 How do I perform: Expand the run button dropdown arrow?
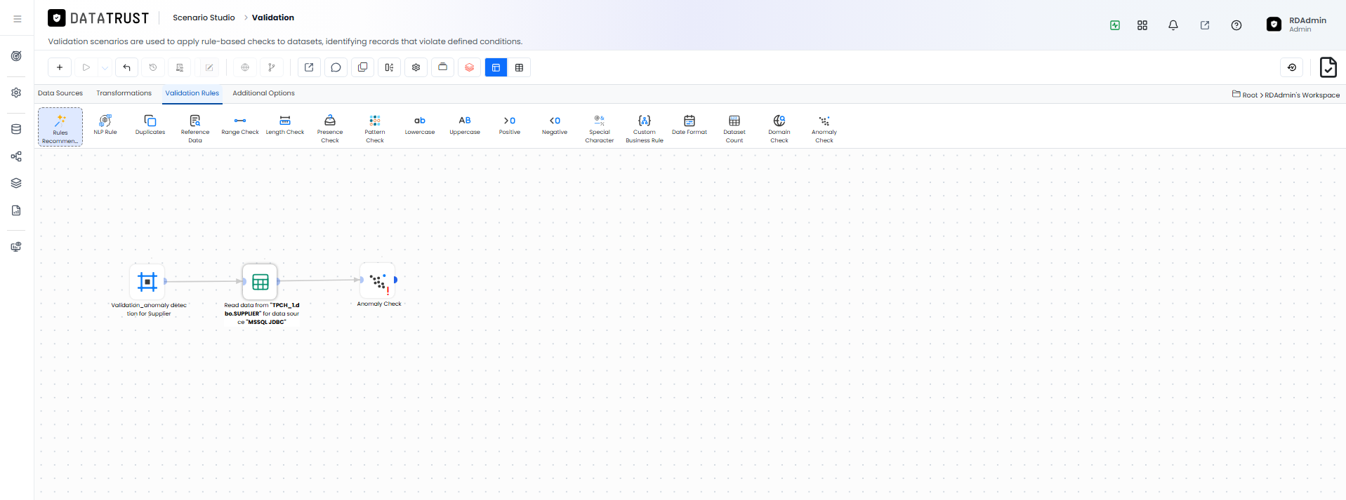tap(105, 68)
